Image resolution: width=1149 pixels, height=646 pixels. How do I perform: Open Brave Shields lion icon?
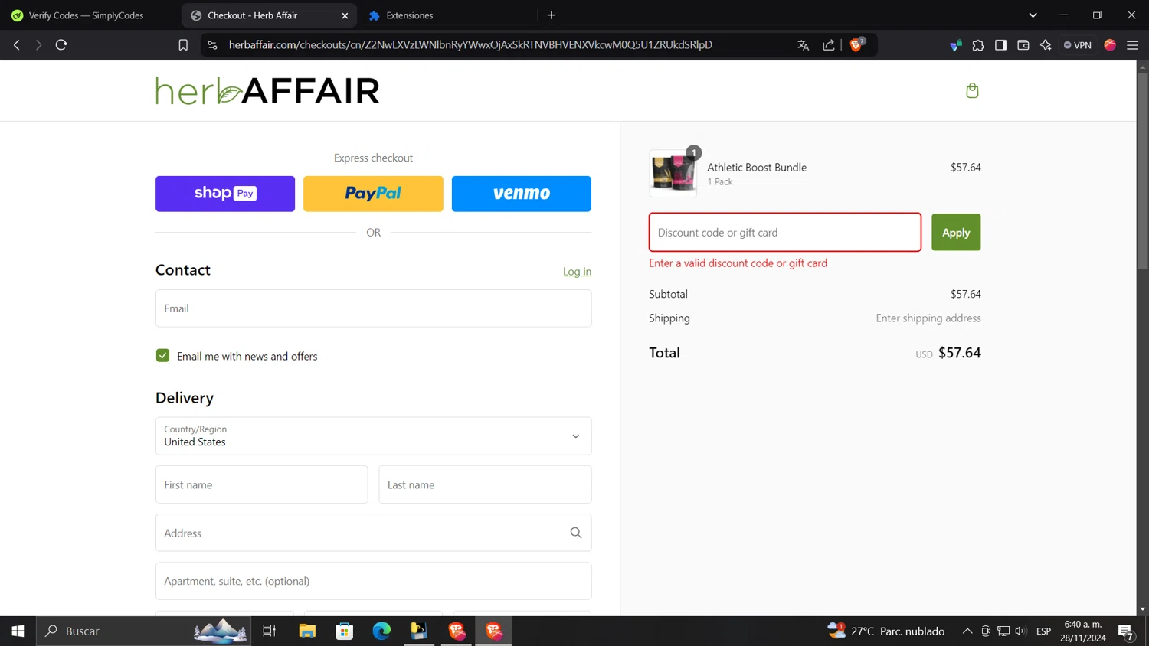pos(857,44)
